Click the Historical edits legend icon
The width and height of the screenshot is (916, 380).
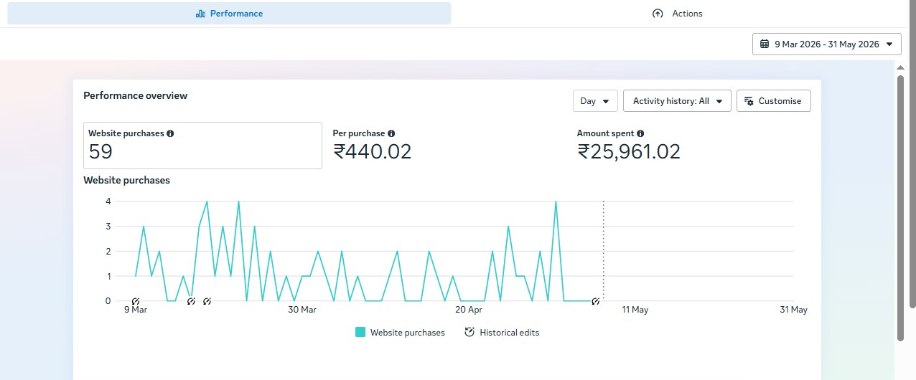point(469,332)
